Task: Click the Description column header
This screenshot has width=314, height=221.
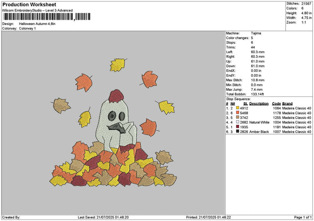Action: 259,103
